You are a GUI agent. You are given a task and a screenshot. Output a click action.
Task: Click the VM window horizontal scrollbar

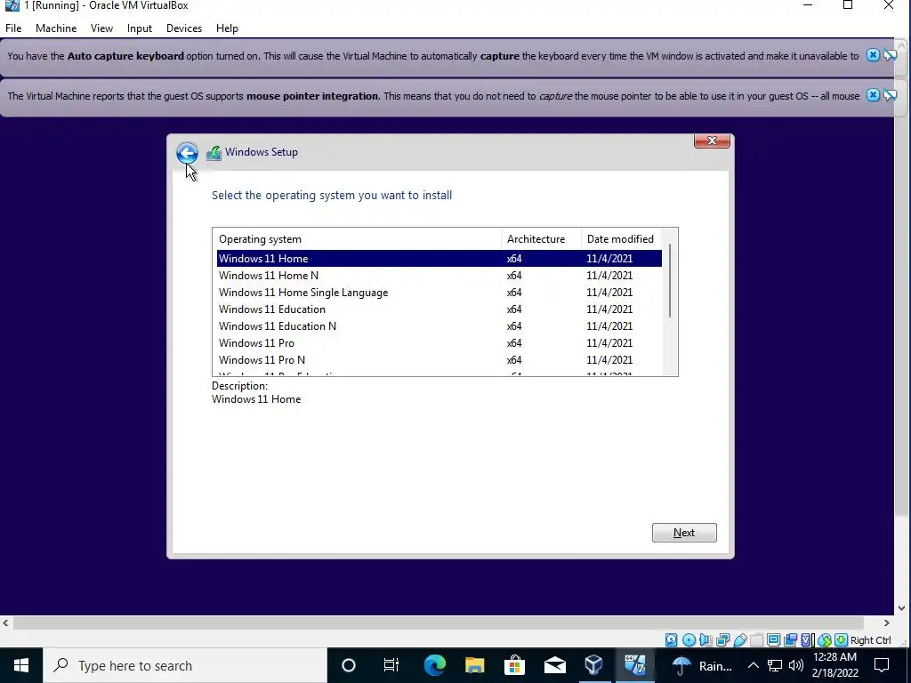click(x=439, y=623)
